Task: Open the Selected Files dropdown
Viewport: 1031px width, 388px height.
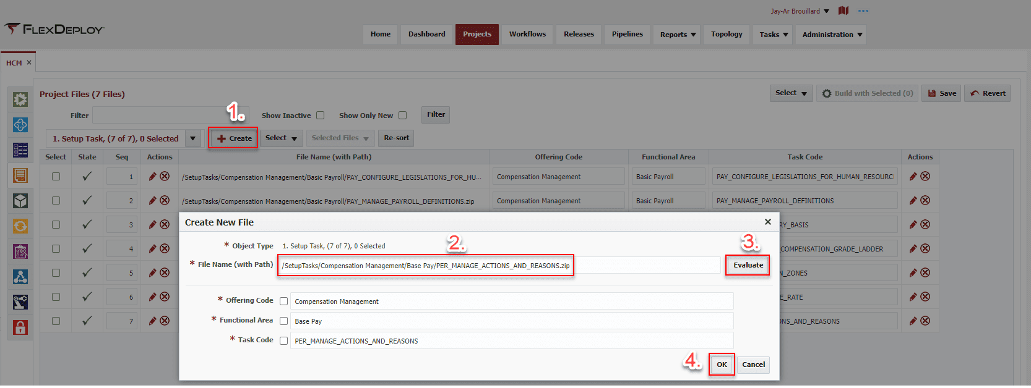Action: tap(340, 138)
